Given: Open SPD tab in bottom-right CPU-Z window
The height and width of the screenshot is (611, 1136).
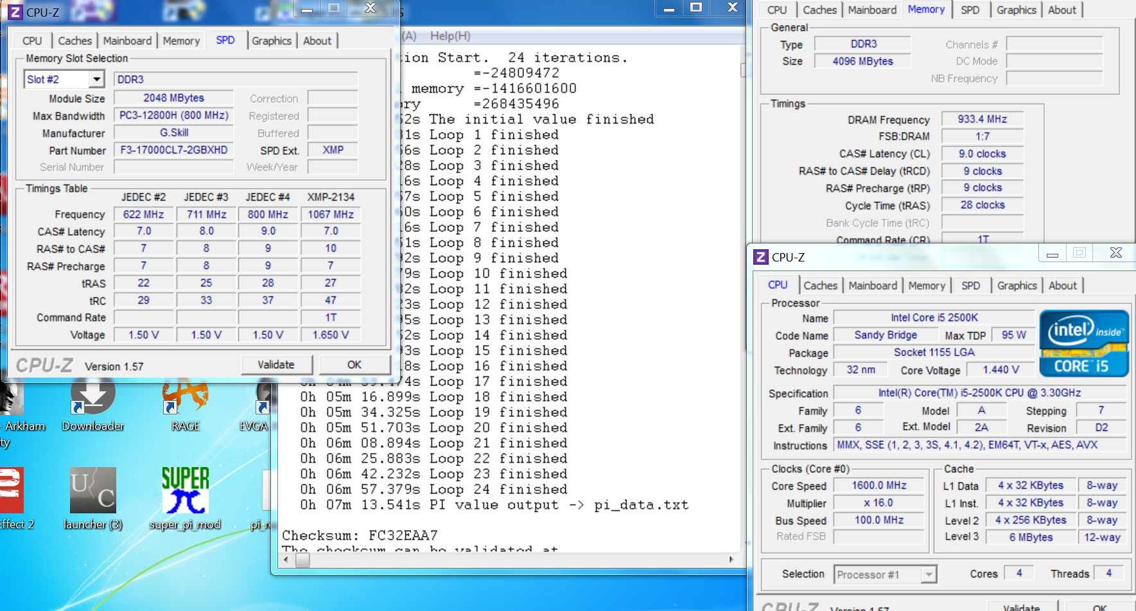Looking at the screenshot, I should (x=970, y=285).
